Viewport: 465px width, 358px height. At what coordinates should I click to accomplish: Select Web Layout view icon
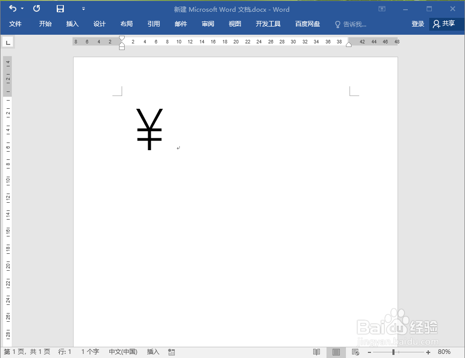355,352
